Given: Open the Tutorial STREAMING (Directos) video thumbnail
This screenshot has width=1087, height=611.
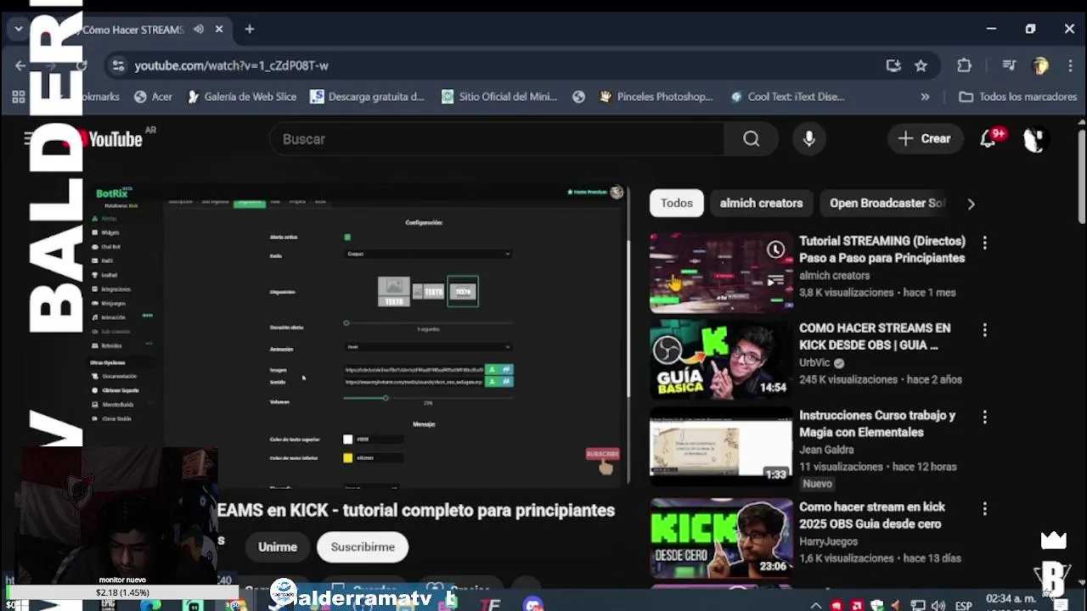Looking at the screenshot, I should point(721,273).
